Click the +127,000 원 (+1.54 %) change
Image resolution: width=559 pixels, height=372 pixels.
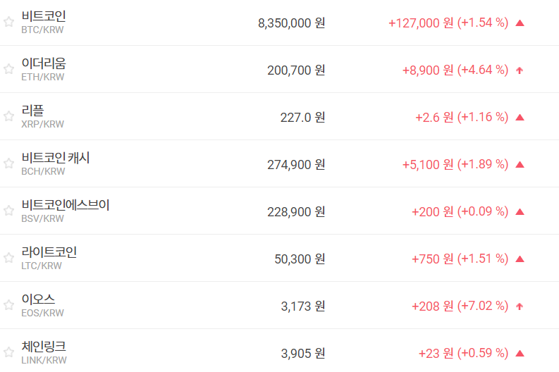pos(448,23)
